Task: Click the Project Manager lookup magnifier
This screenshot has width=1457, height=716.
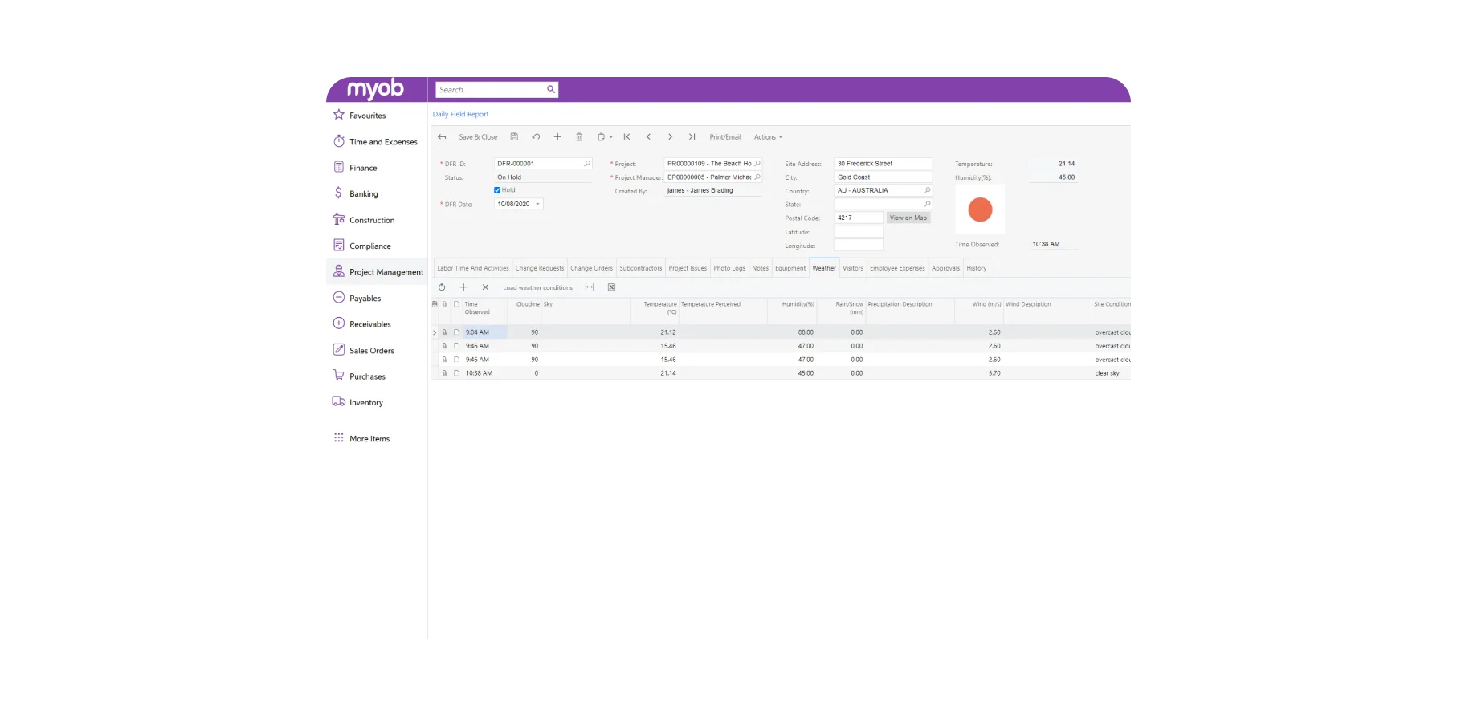Action: coord(757,177)
